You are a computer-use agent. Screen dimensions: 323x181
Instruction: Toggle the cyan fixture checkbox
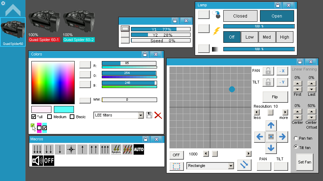click(x=44, y=128)
